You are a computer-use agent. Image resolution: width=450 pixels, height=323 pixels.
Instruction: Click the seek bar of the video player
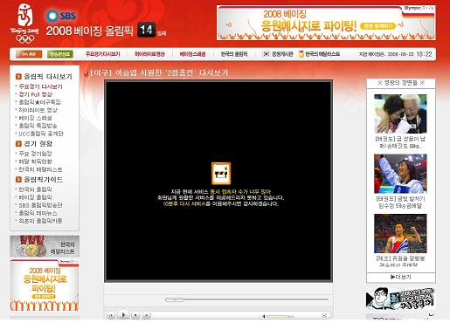pos(246,299)
